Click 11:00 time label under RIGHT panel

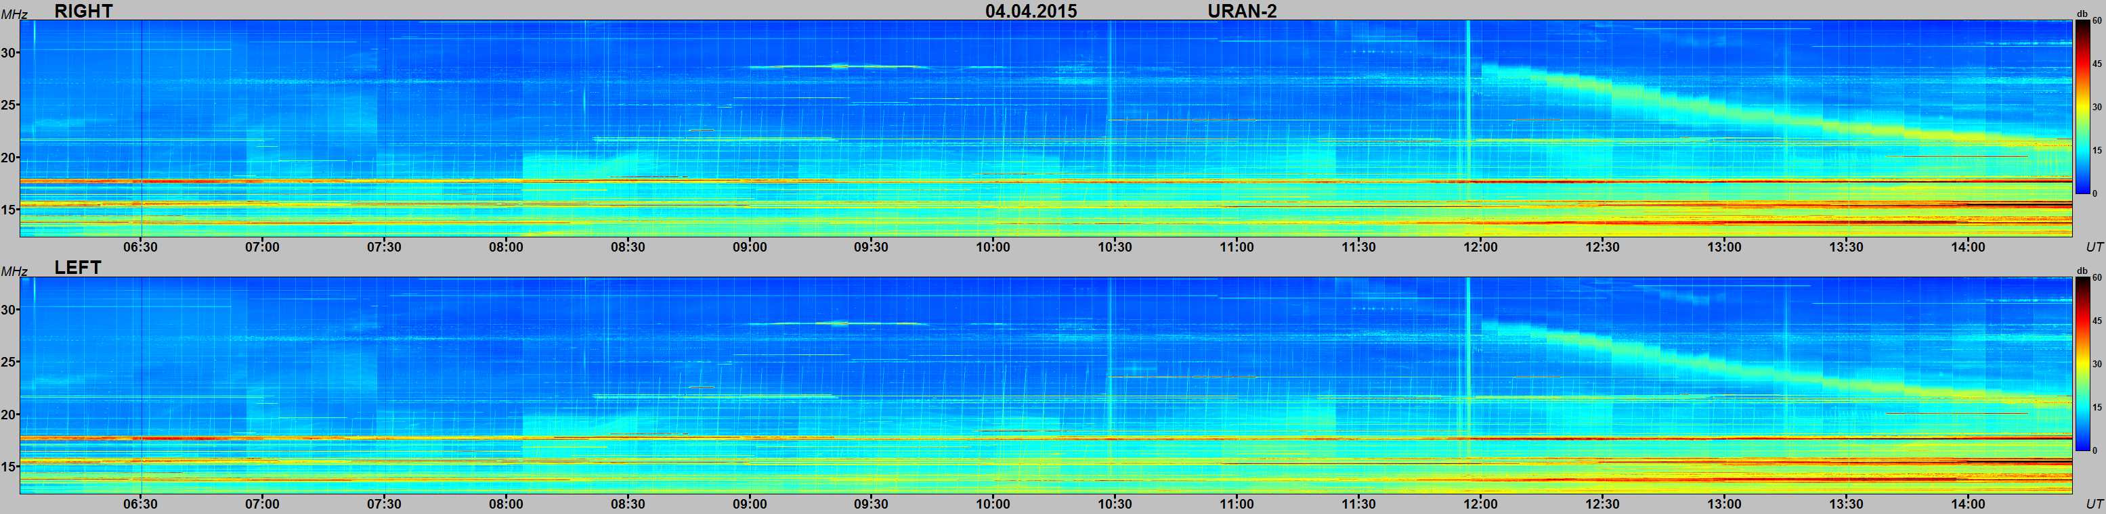[x=1237, y=248]
